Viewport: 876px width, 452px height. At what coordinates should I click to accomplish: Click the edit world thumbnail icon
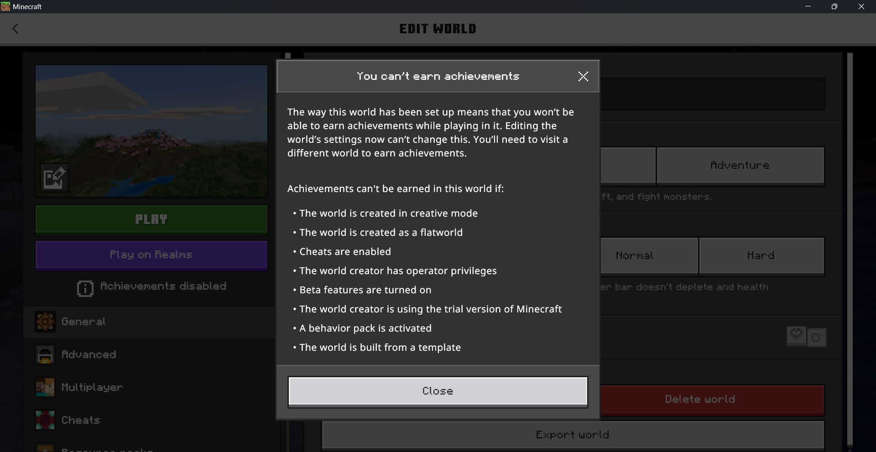click(x=54, y=177)
